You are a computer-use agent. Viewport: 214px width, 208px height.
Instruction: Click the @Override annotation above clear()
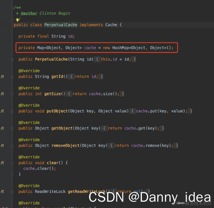tap(29, 157)
